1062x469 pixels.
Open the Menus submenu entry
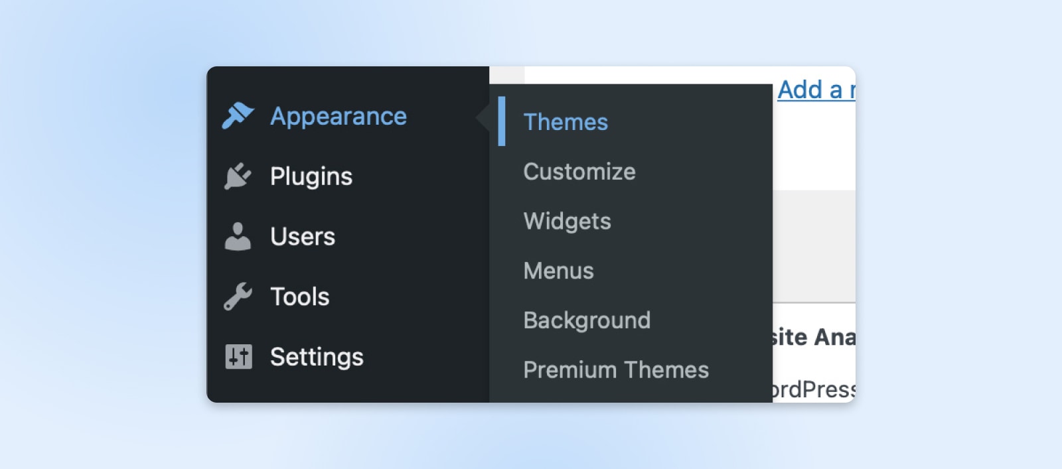coord(559,271)
